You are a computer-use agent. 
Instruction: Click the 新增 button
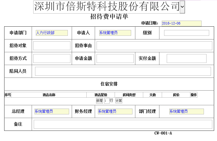pos(99,101)
